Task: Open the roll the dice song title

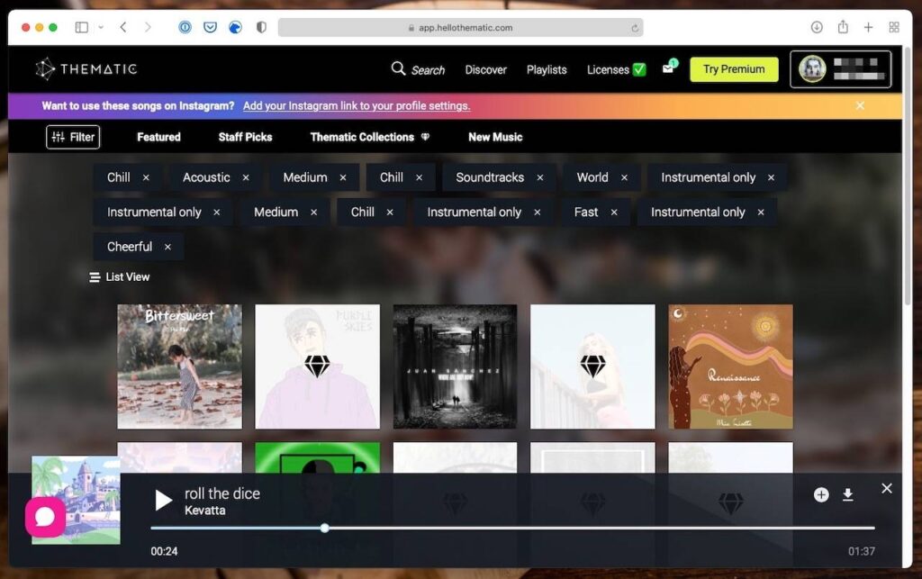Action: pyautogui.click(x=222, y=493)
